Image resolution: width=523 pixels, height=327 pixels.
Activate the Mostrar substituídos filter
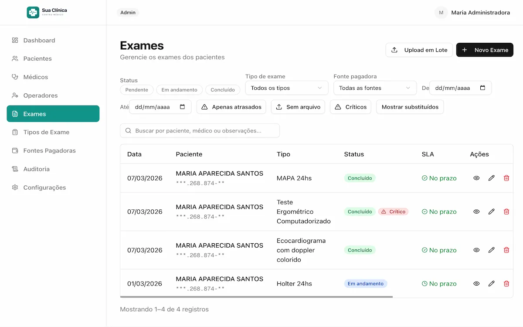click(410, 106)
